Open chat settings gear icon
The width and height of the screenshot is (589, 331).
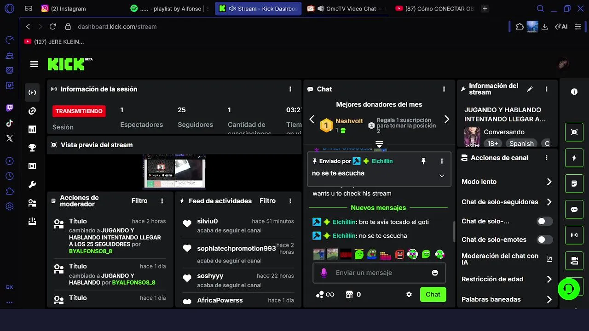[x=409, y=294]
